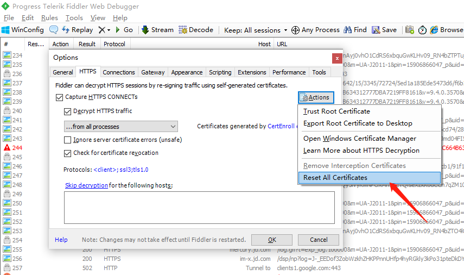The width and height of the screenshot is (464, 275).
Task: Replay the selected sessions
Action: pyautogui.click(x=77, y=30)
